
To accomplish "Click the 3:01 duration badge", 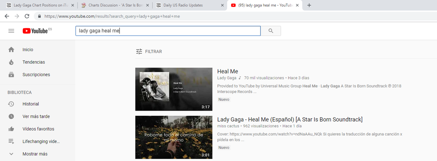I will (206, 155).
